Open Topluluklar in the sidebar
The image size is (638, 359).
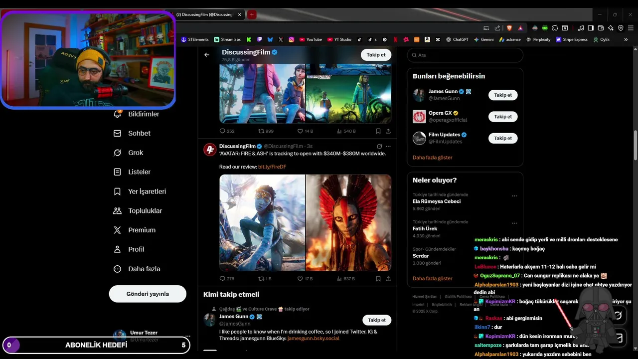tap(138, 211)
